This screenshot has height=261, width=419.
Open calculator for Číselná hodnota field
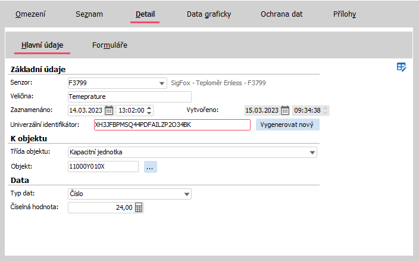click(x=139, y=207)
